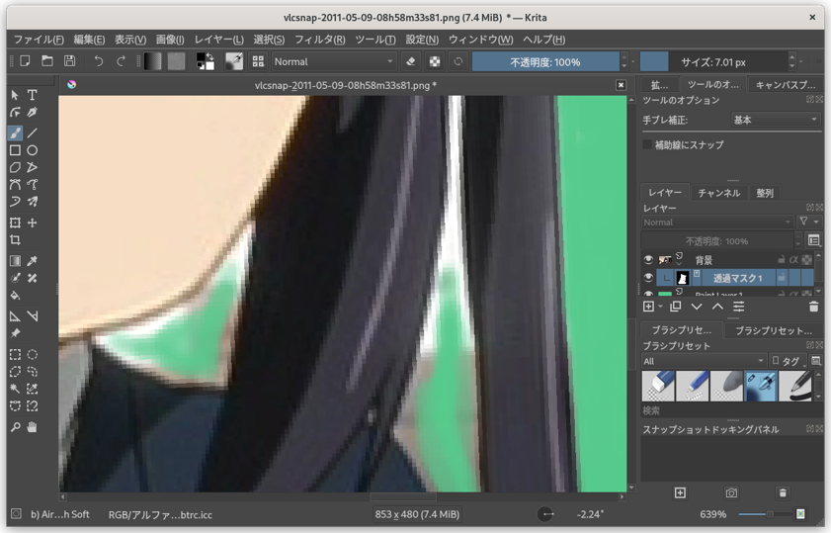
Task: Select the Assistant tool
Action: 16,316
